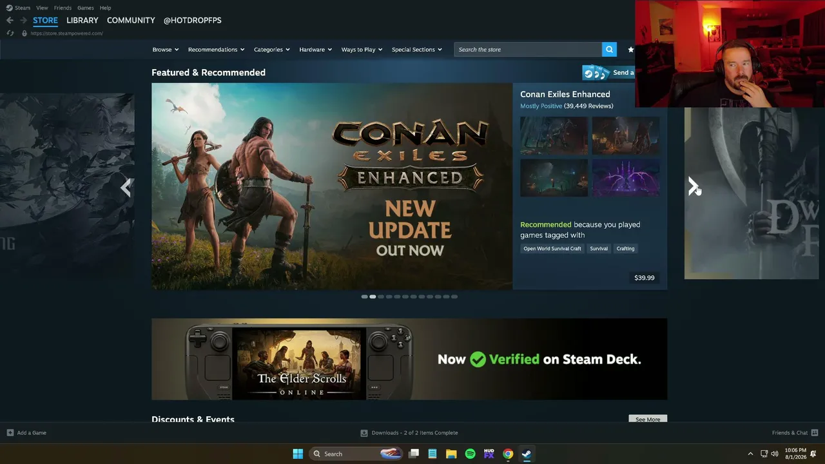The image size is (825, 464).
Task: Open the Games menu
Action: coord(86,8)
